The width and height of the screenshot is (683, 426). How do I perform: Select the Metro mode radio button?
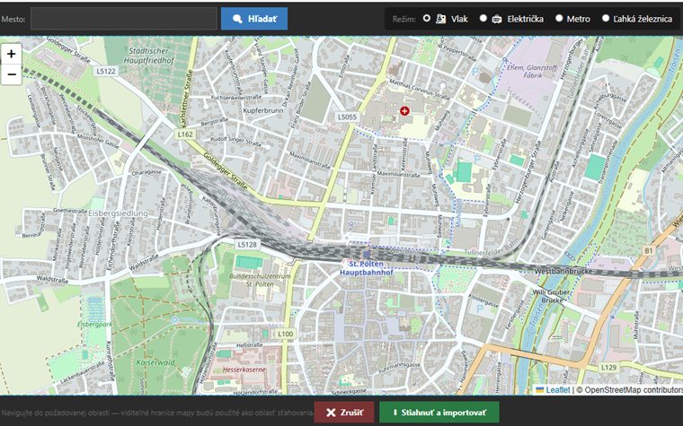(559, 18)
